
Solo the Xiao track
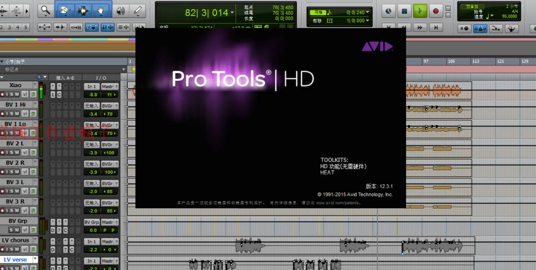tap(12, 94)
